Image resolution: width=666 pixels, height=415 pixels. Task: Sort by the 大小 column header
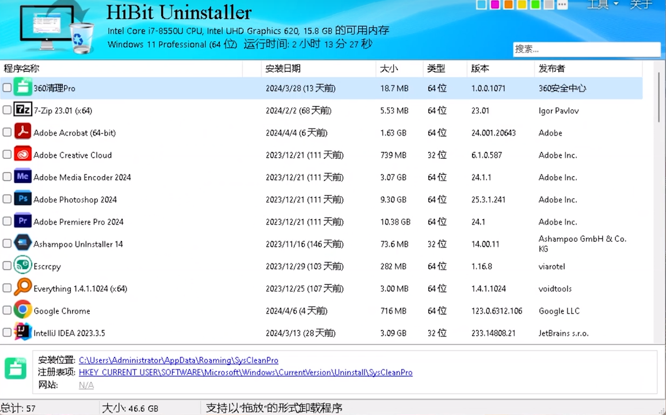click(399, 68)
